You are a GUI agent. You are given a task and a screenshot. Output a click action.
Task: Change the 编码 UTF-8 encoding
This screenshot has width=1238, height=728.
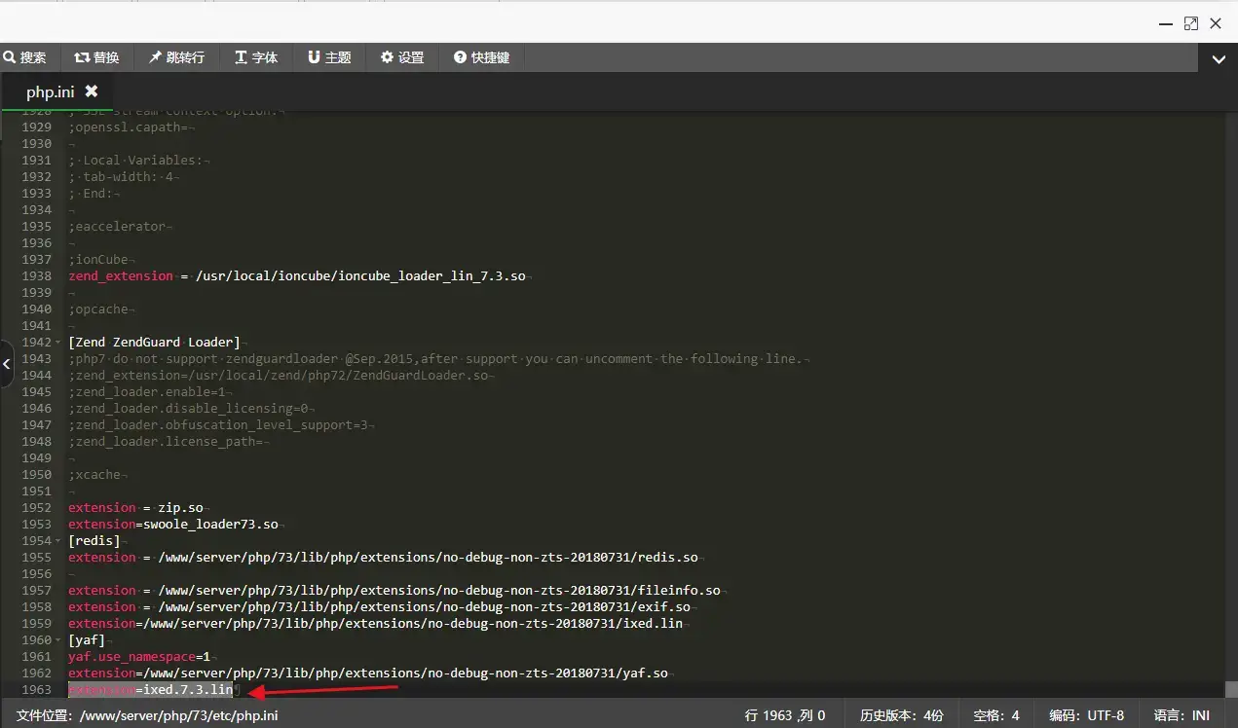coord(1086,715)
